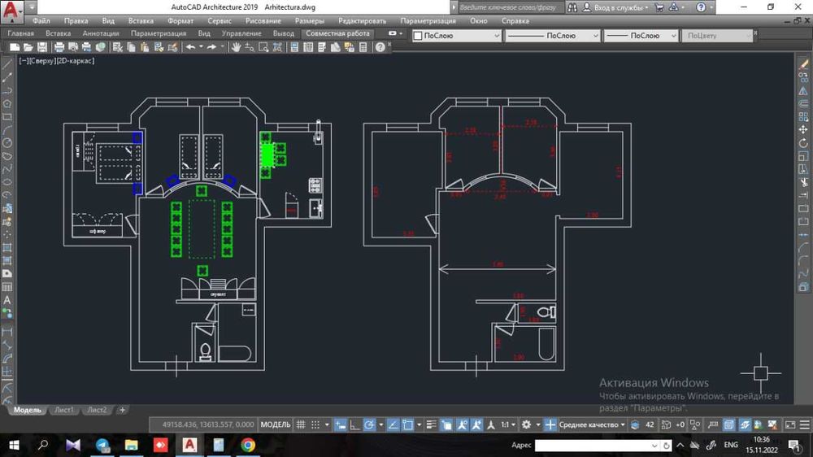Open Chrome from the Windows taskbar
This screenshot has width=813, height=457.
(248, 445)
